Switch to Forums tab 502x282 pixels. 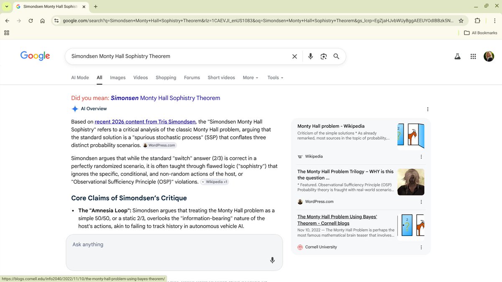point(192,78)
